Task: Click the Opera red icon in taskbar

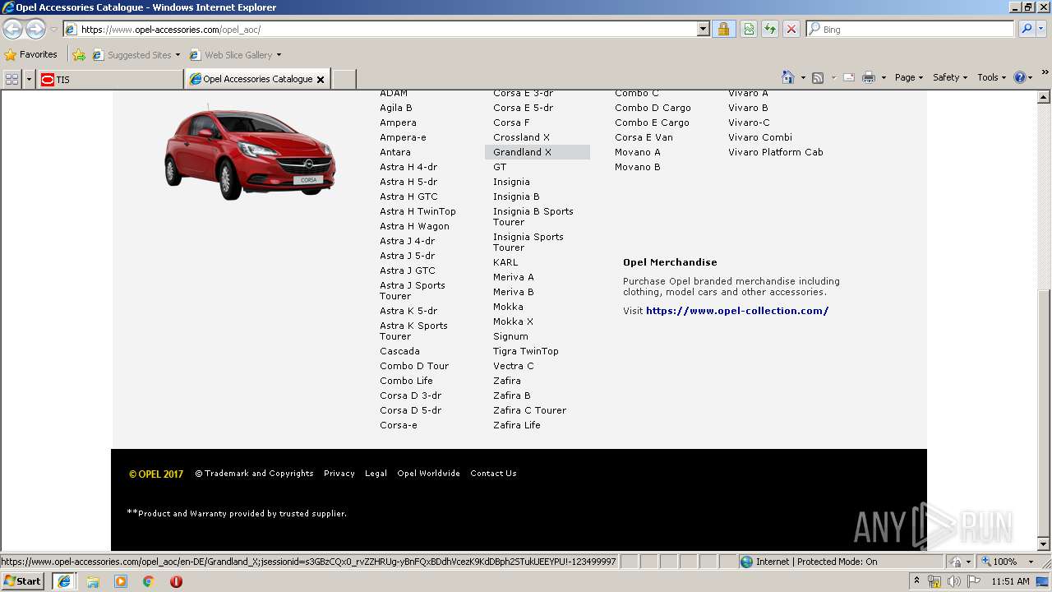Action: click(x=176, y=581)
